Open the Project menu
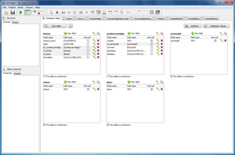235x155 pixels. click(12, 7)
